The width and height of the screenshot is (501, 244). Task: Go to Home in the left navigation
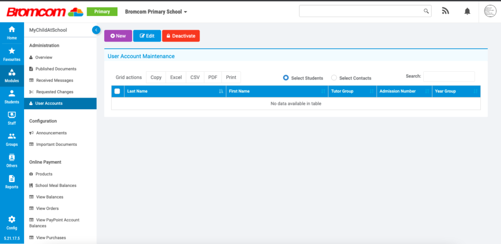[x=12, y=33]
